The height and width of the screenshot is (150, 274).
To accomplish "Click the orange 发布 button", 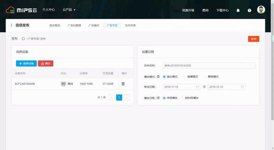I will coord(253,39).
